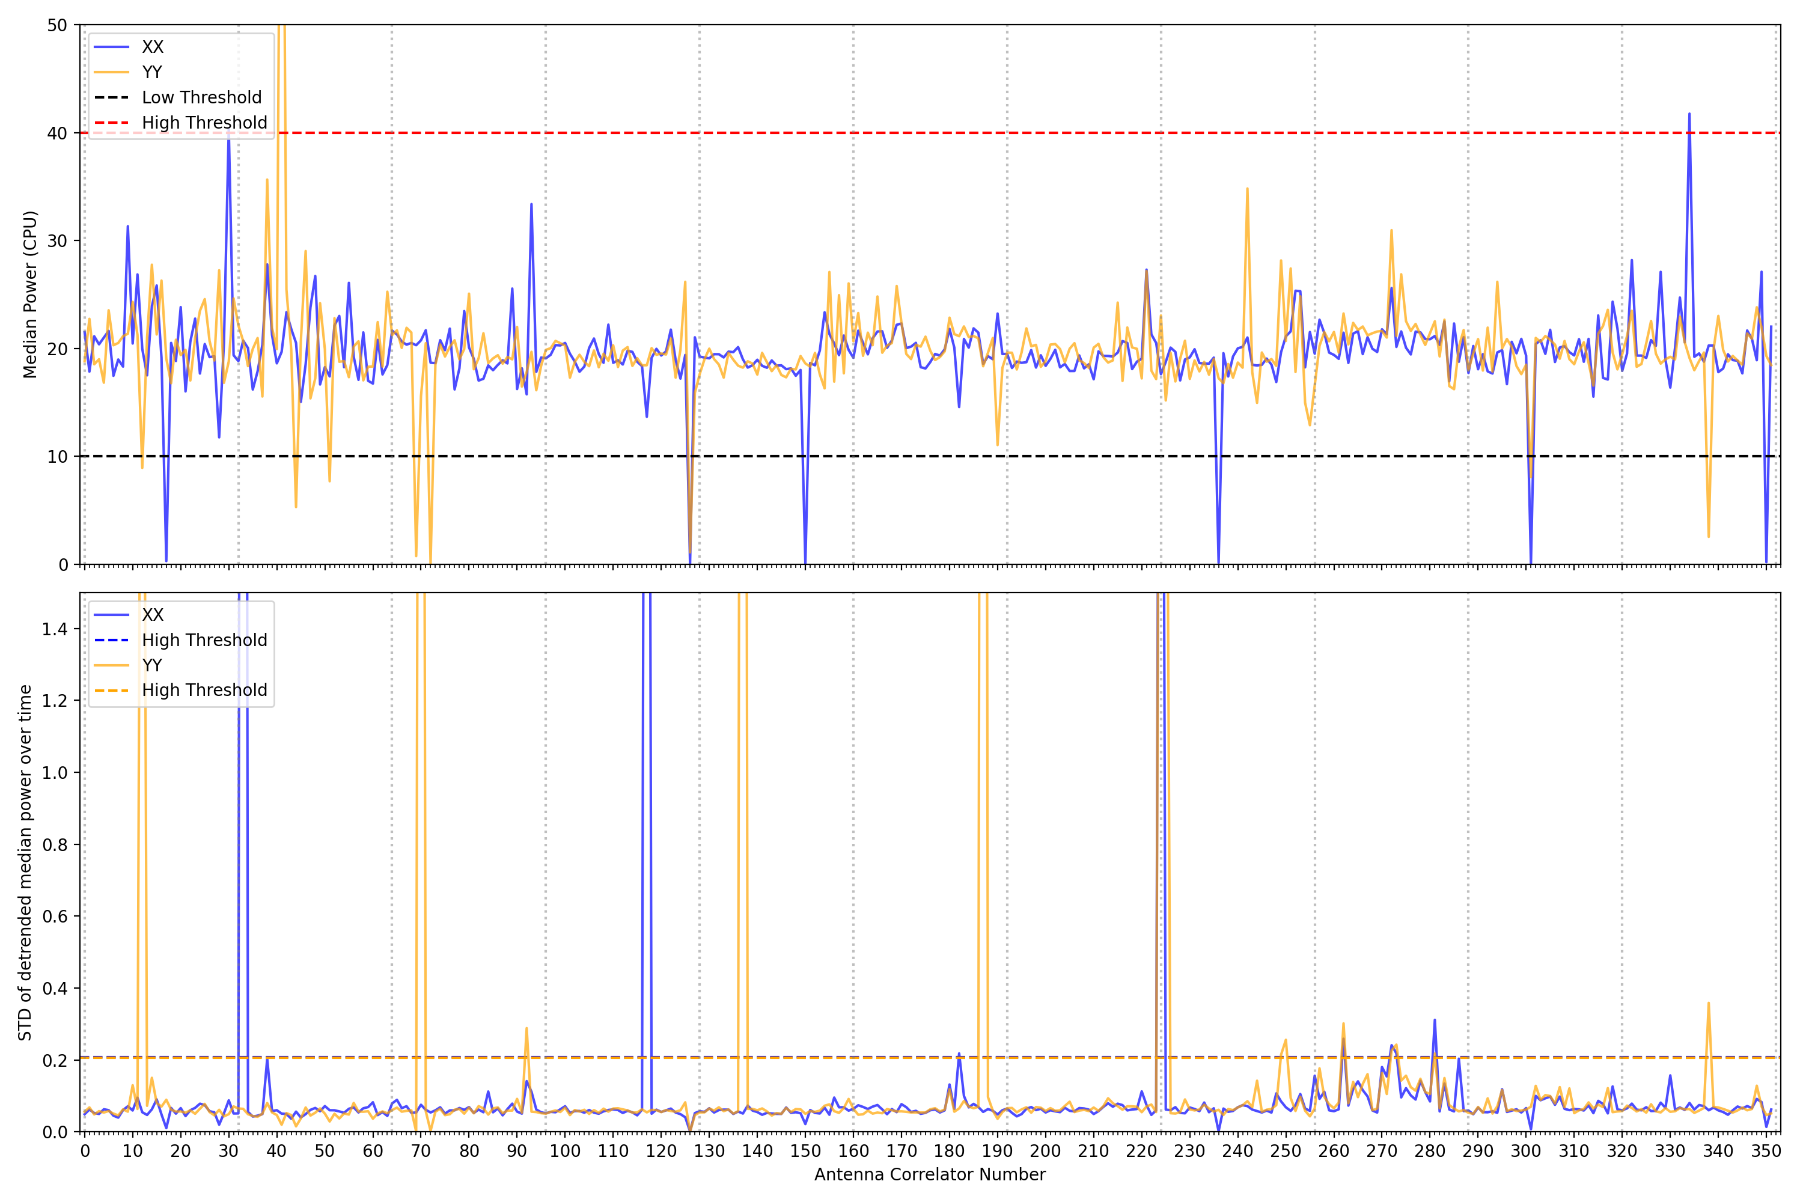This screenshot has height=1202, width=1803.
Task: Click y-axis tick label 0.2 on bottom plot
Action: [x=55, y=1060]
